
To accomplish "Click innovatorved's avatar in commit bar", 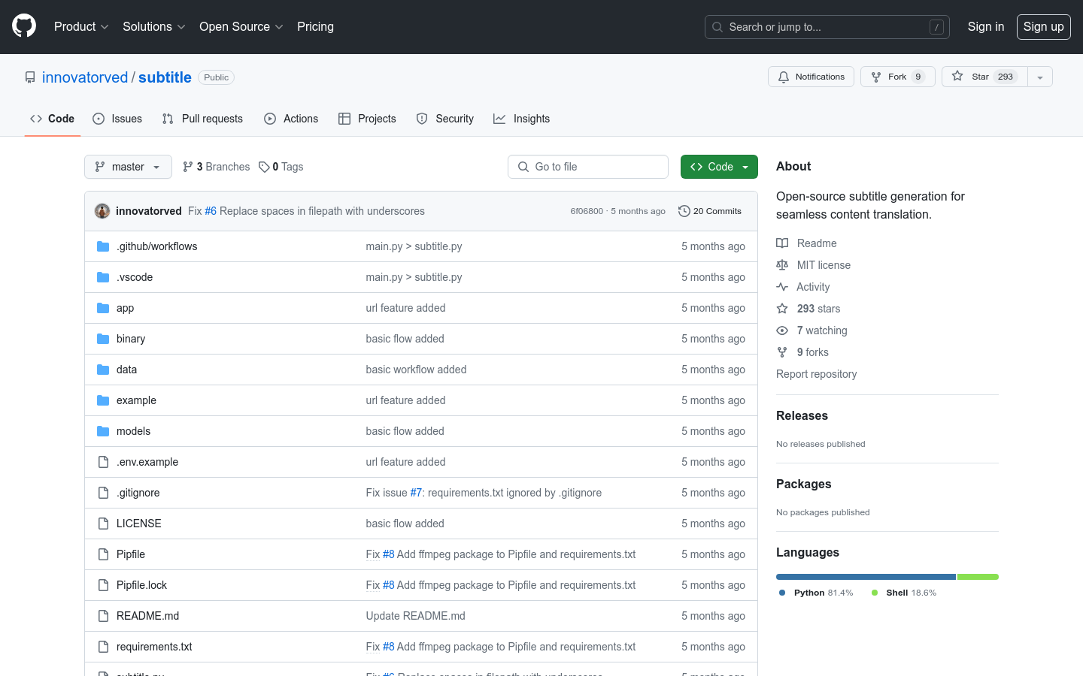I will click(102, 211).
